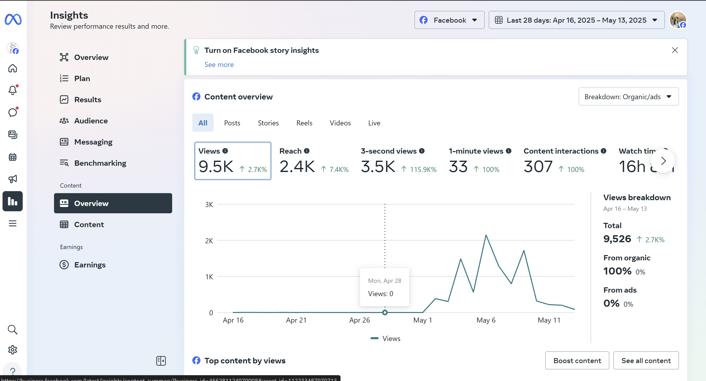Viewport: 706px width, 381px height.
Task: Collapse the sidebar panel toggle icon
Action: [x=161, y=361]
